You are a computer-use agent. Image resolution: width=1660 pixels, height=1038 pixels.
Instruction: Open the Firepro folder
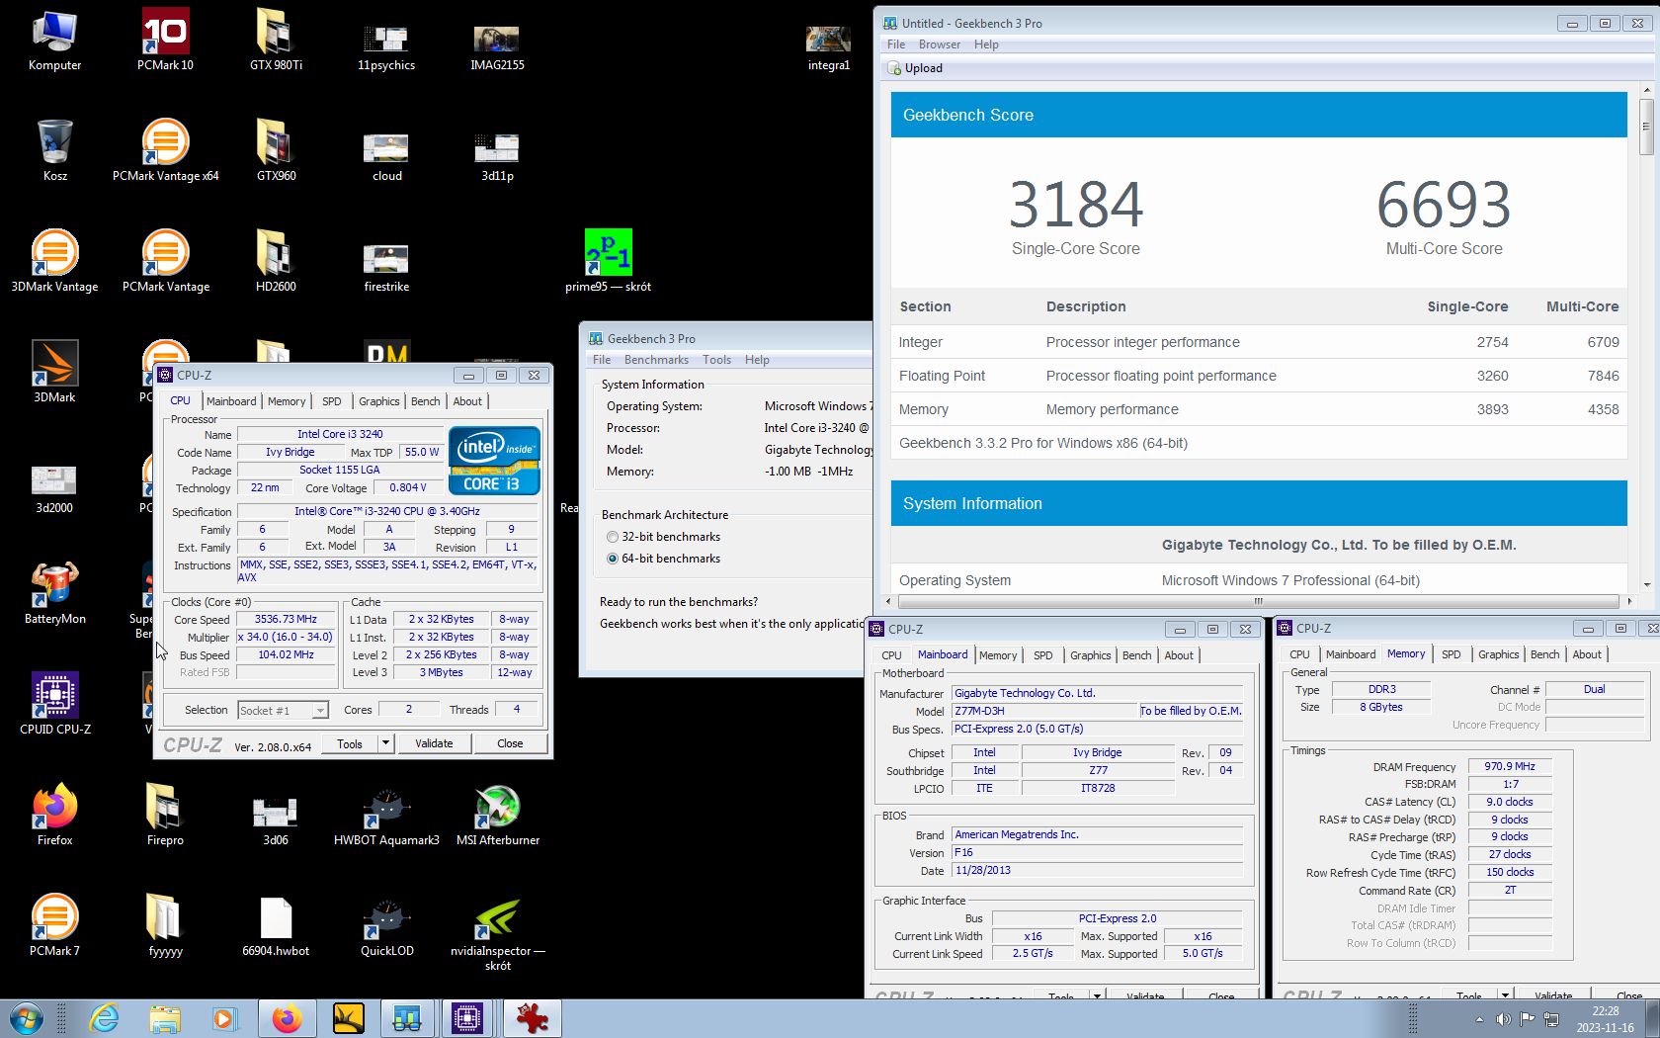pyautogui.click(x=165, y=815)
